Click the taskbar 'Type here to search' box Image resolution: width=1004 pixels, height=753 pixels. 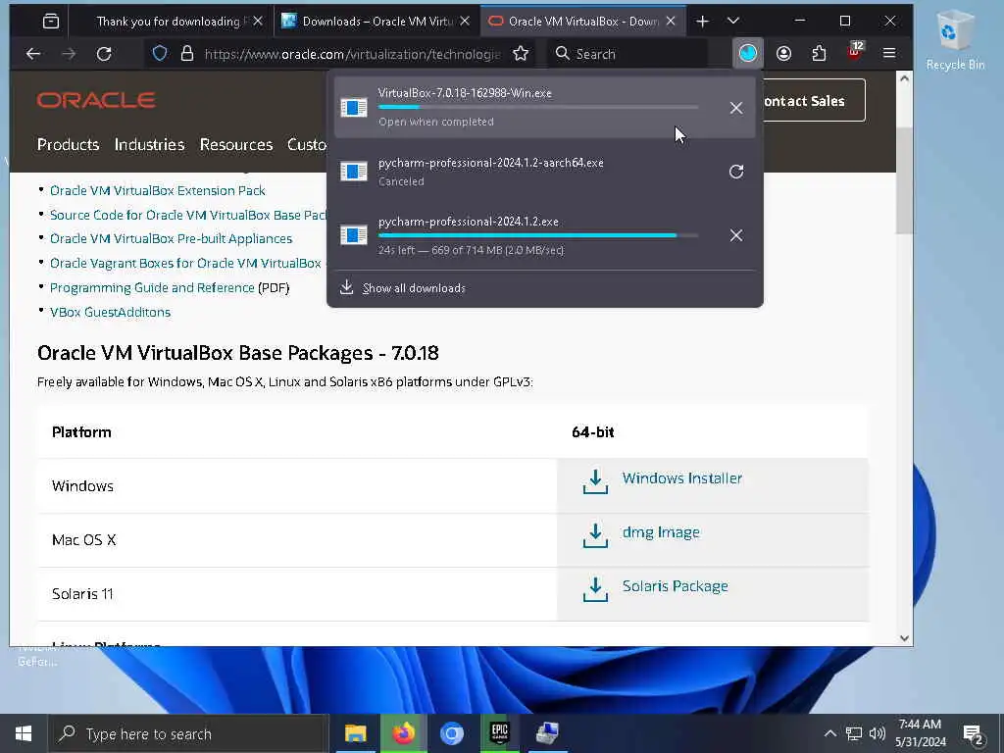tap(189, 733)
